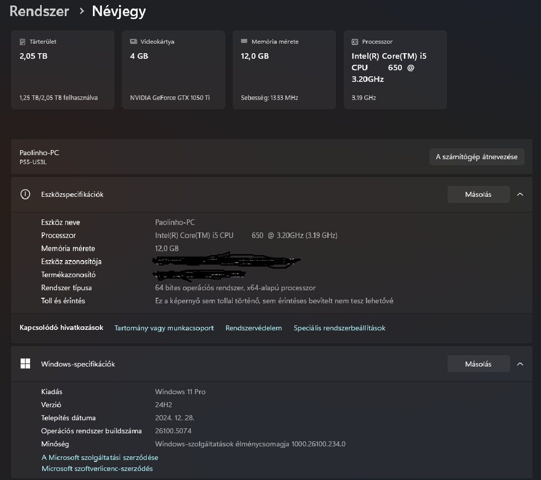
Task: Click the 'Eszköz neve' label
Action: (60, 222)
